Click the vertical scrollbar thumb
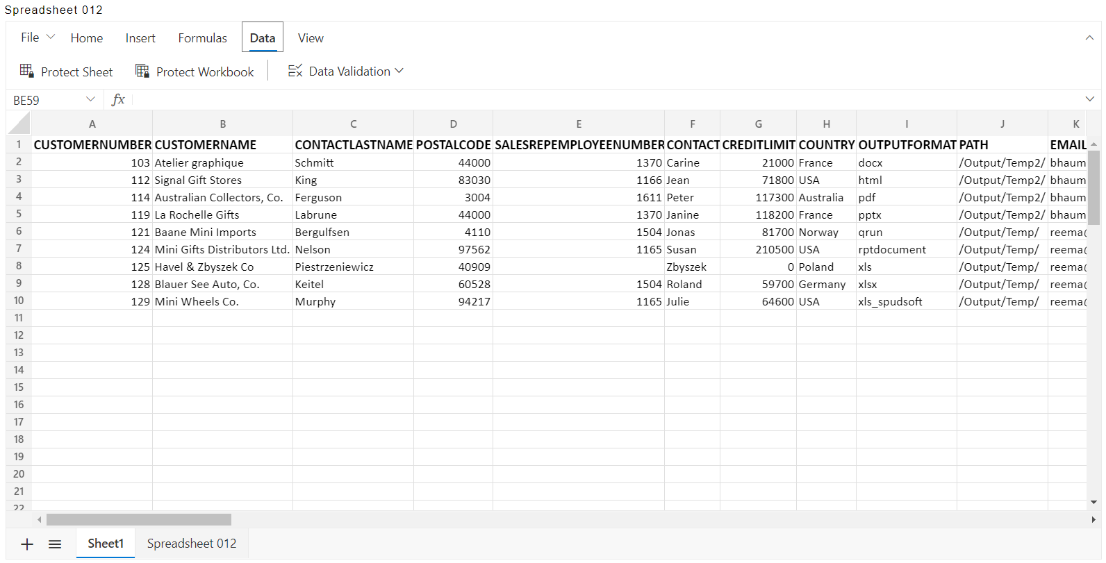 (x=1093, y=187)
